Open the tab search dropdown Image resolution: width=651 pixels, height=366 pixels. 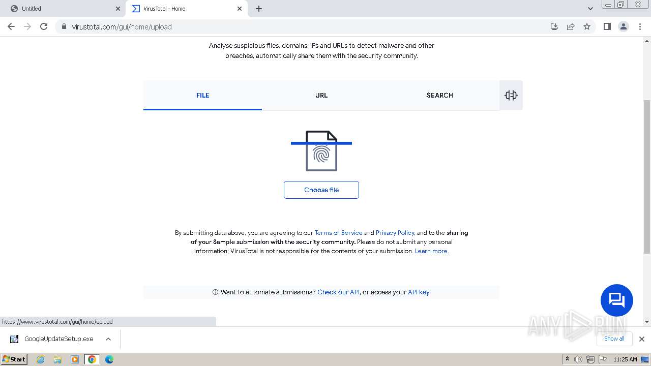click(x=590, y=9)
